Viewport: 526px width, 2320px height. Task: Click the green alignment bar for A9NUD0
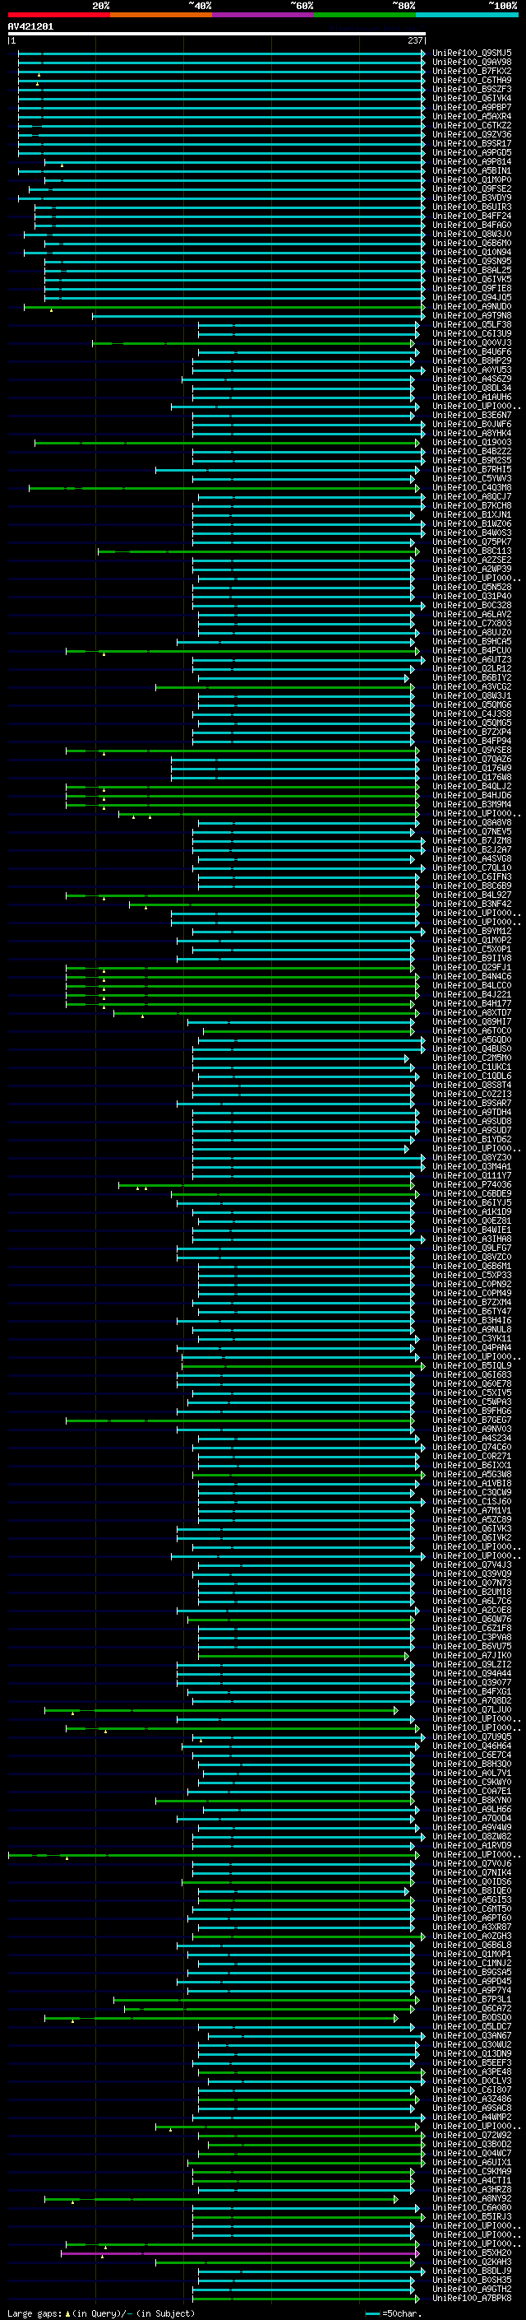223,307
